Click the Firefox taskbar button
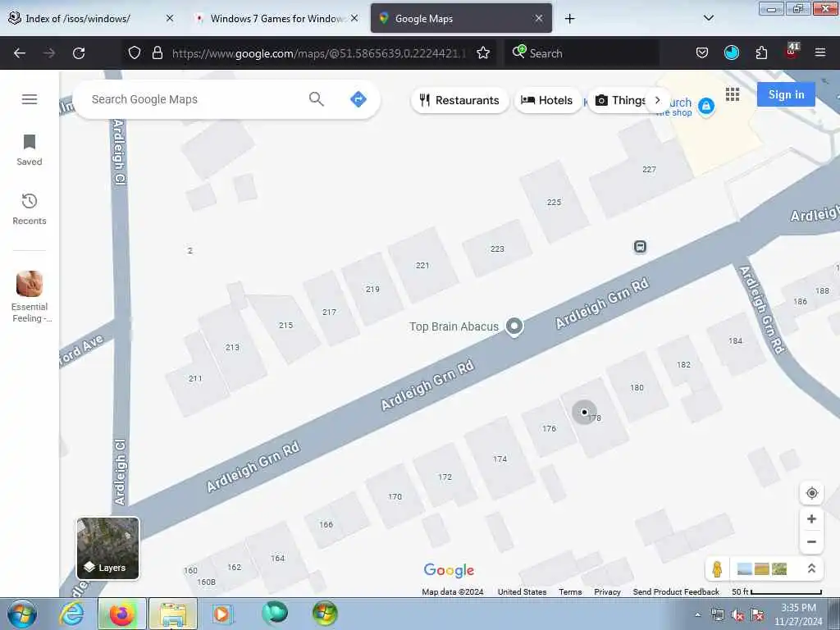The width and height of the screenshot is (840, 630). 121,614
